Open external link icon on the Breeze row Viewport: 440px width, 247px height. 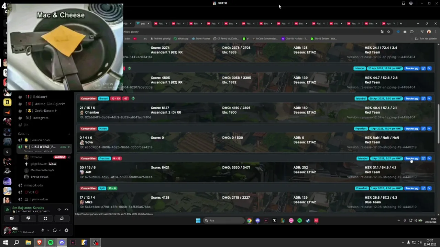(423, 98)
